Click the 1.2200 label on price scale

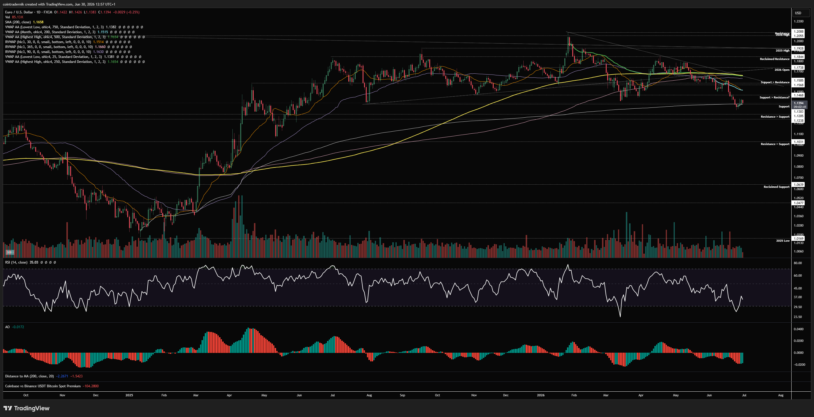coord(799,21)
